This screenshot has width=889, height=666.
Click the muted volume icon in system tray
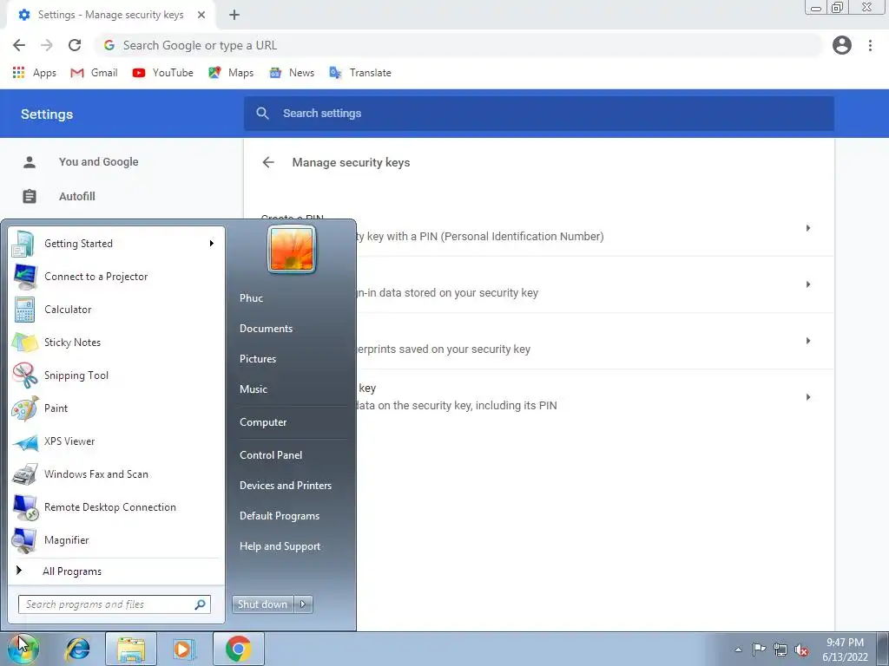[x=801, y=650]
